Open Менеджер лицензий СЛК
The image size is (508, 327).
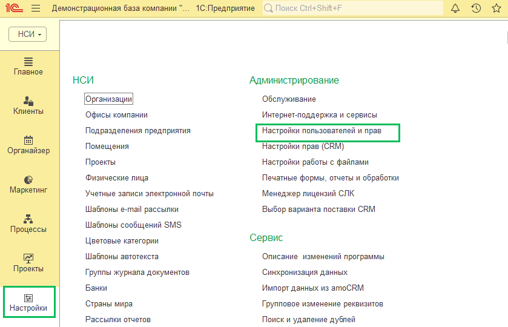point(308,194)
